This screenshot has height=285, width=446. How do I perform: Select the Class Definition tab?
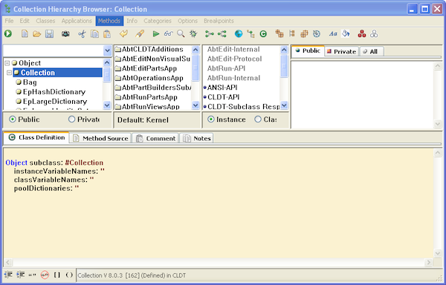tap(36, 137)
